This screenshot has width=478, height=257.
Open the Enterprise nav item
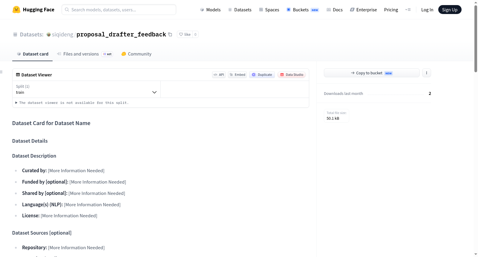tap(363, 10)
